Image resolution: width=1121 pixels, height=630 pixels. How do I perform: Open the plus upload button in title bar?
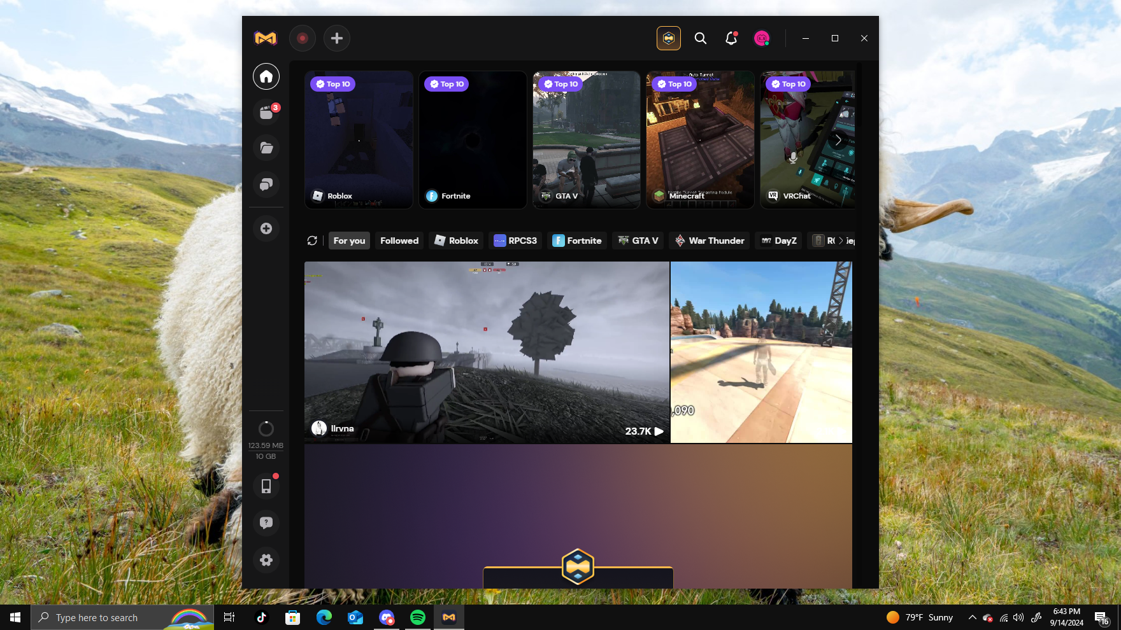click(337, 38)
